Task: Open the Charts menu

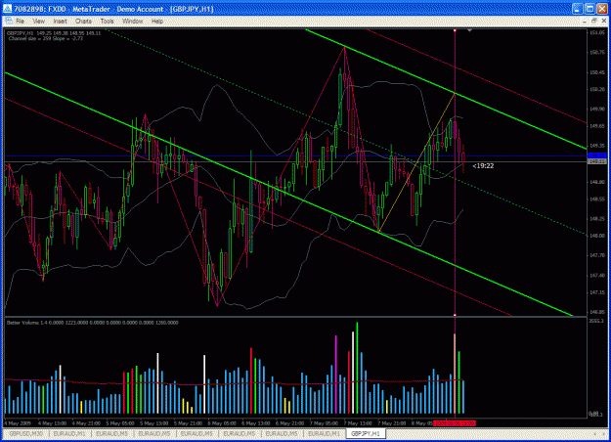Action: coord(83,22)
